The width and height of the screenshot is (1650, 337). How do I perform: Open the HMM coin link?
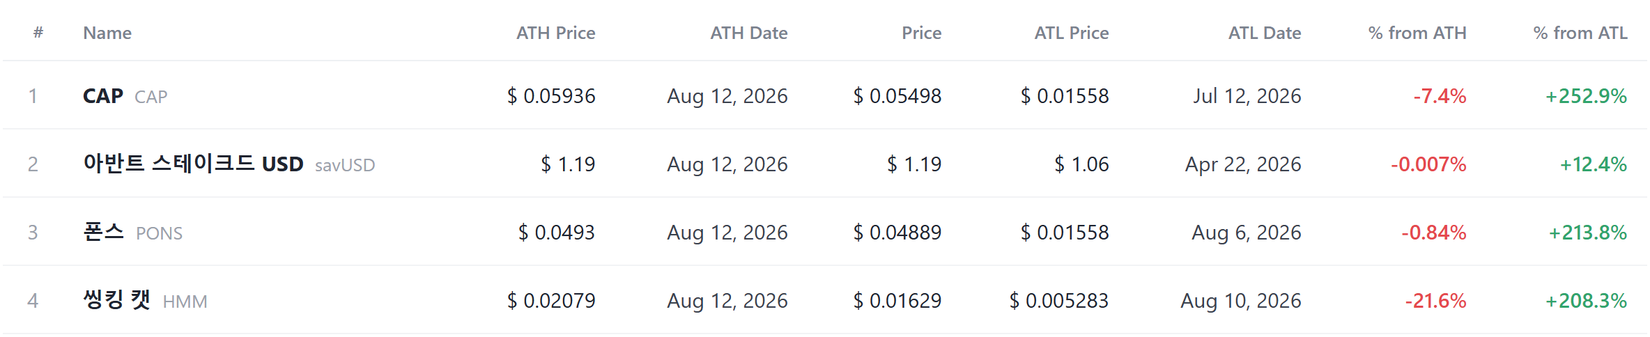pyautogui.click(x=145, y=301)
